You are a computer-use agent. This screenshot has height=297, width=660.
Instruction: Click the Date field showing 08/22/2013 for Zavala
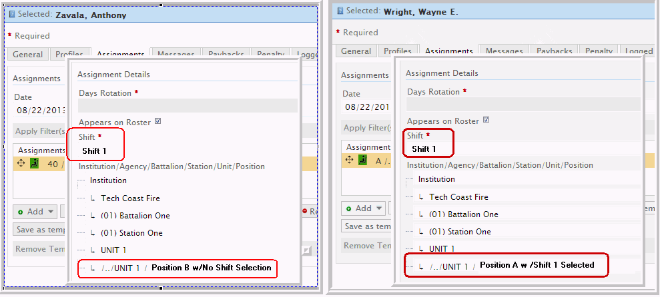[39, 110]
